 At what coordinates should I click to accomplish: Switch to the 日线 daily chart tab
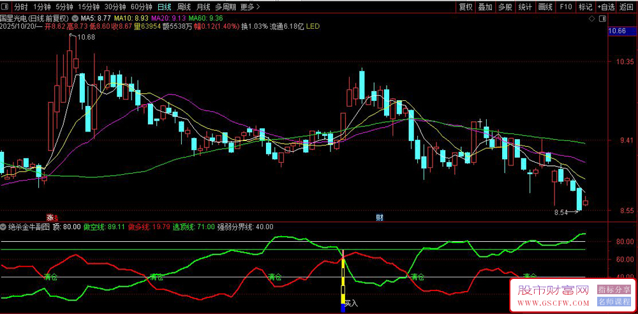coord(164,7)
